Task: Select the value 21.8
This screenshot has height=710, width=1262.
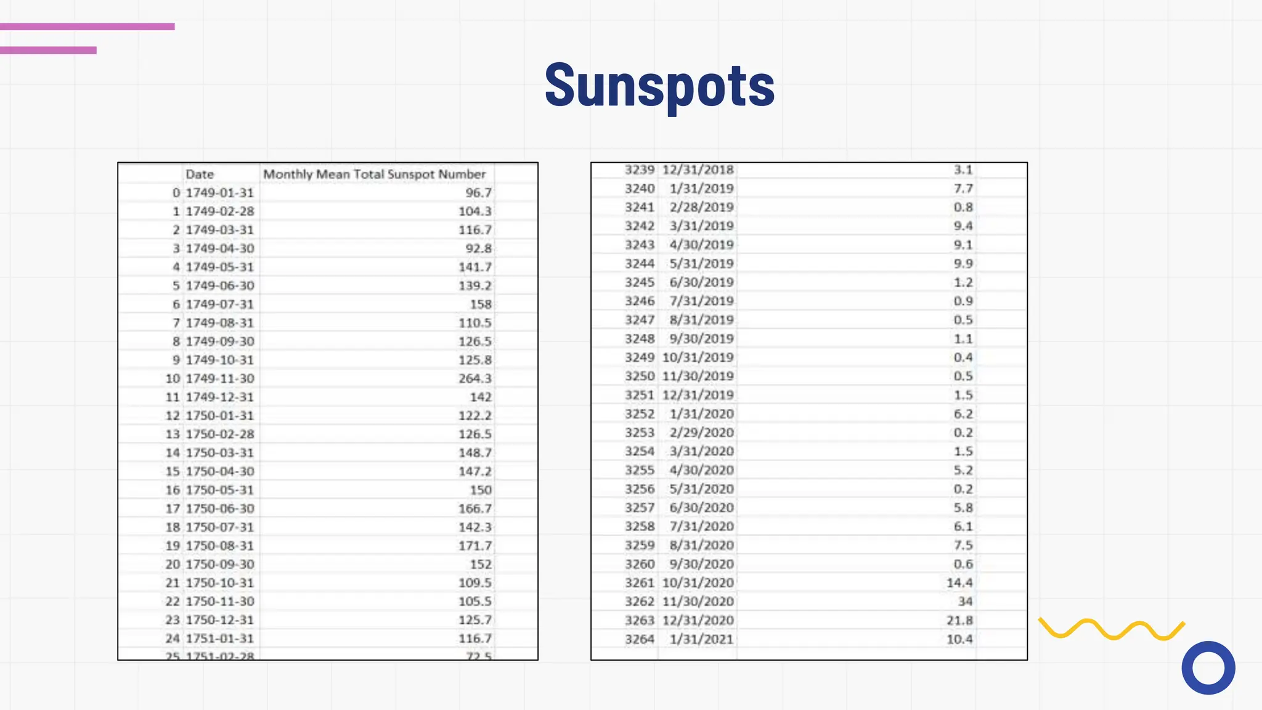Action: click(959, 621)
